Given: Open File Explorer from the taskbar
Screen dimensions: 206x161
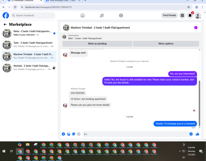Looking at the screenshot, I should point(28,145).
